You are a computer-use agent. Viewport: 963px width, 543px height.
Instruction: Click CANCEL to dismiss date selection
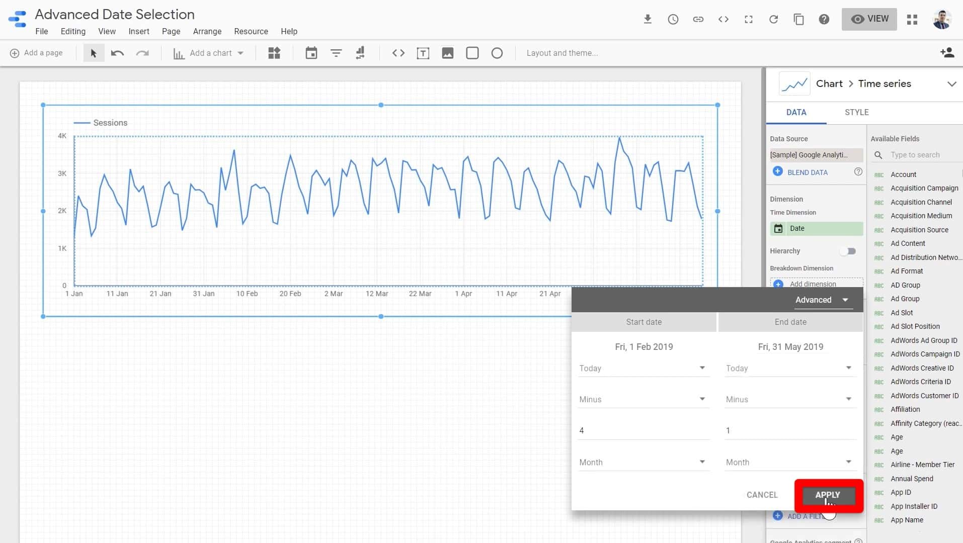click(x=761, y=494)
